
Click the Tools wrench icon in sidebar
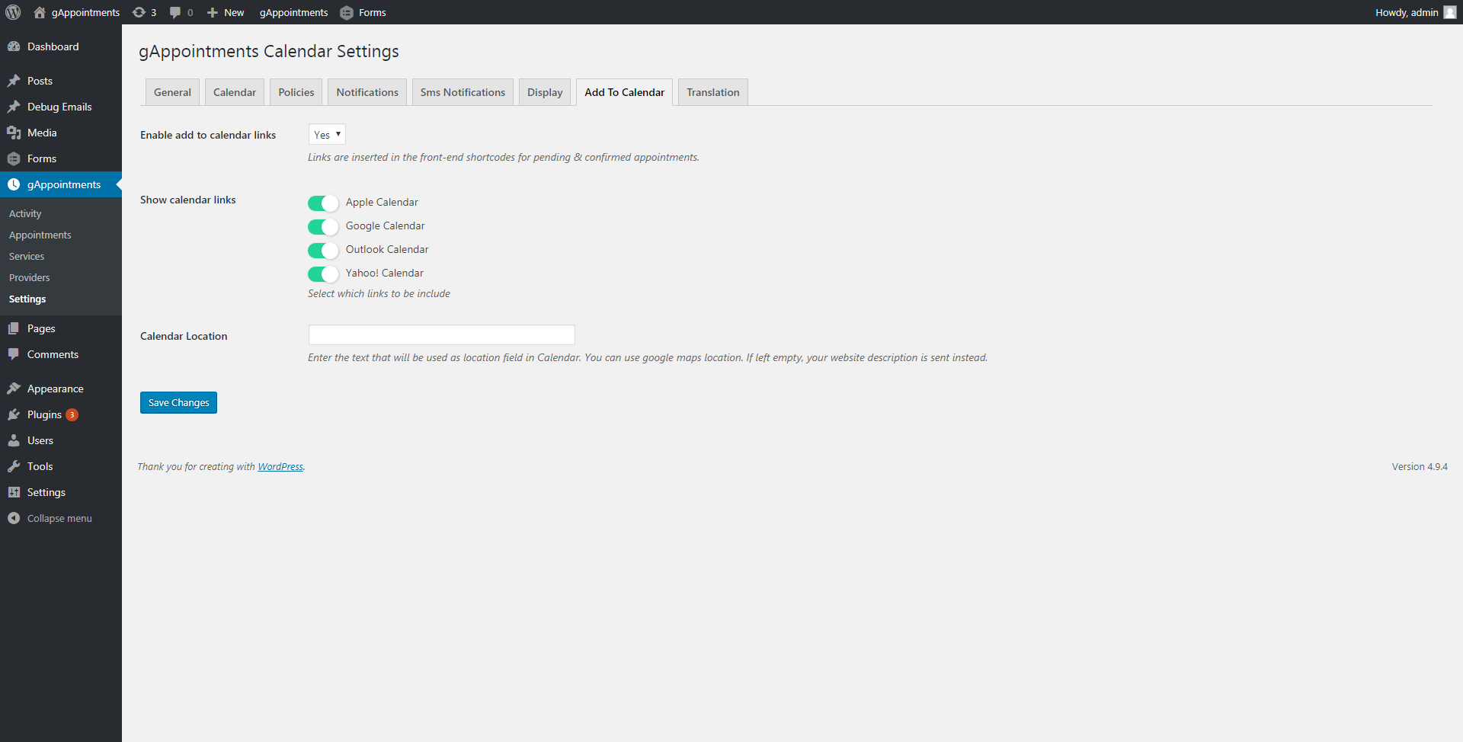pyautogui.click(x=14, y=466)
